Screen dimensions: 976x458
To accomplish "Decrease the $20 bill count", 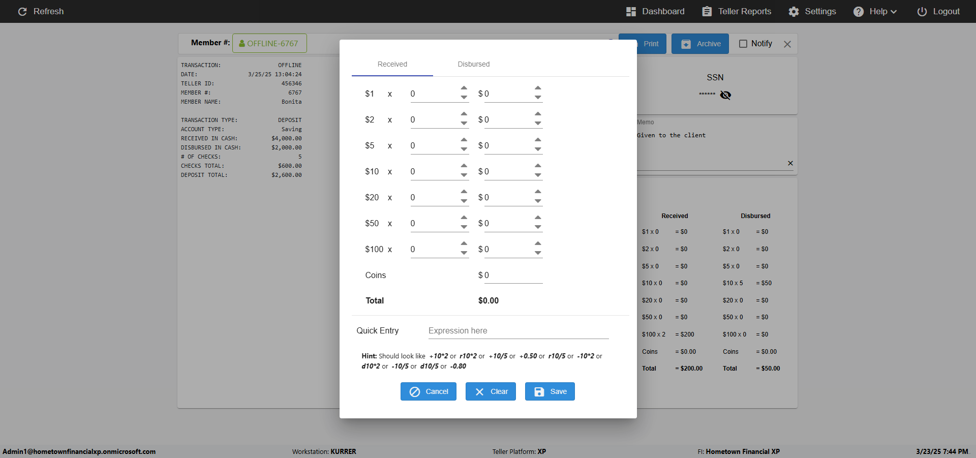I will [464, 201].
